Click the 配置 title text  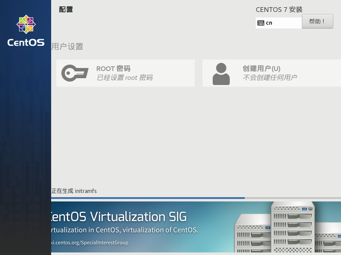[x=66, y=9]
